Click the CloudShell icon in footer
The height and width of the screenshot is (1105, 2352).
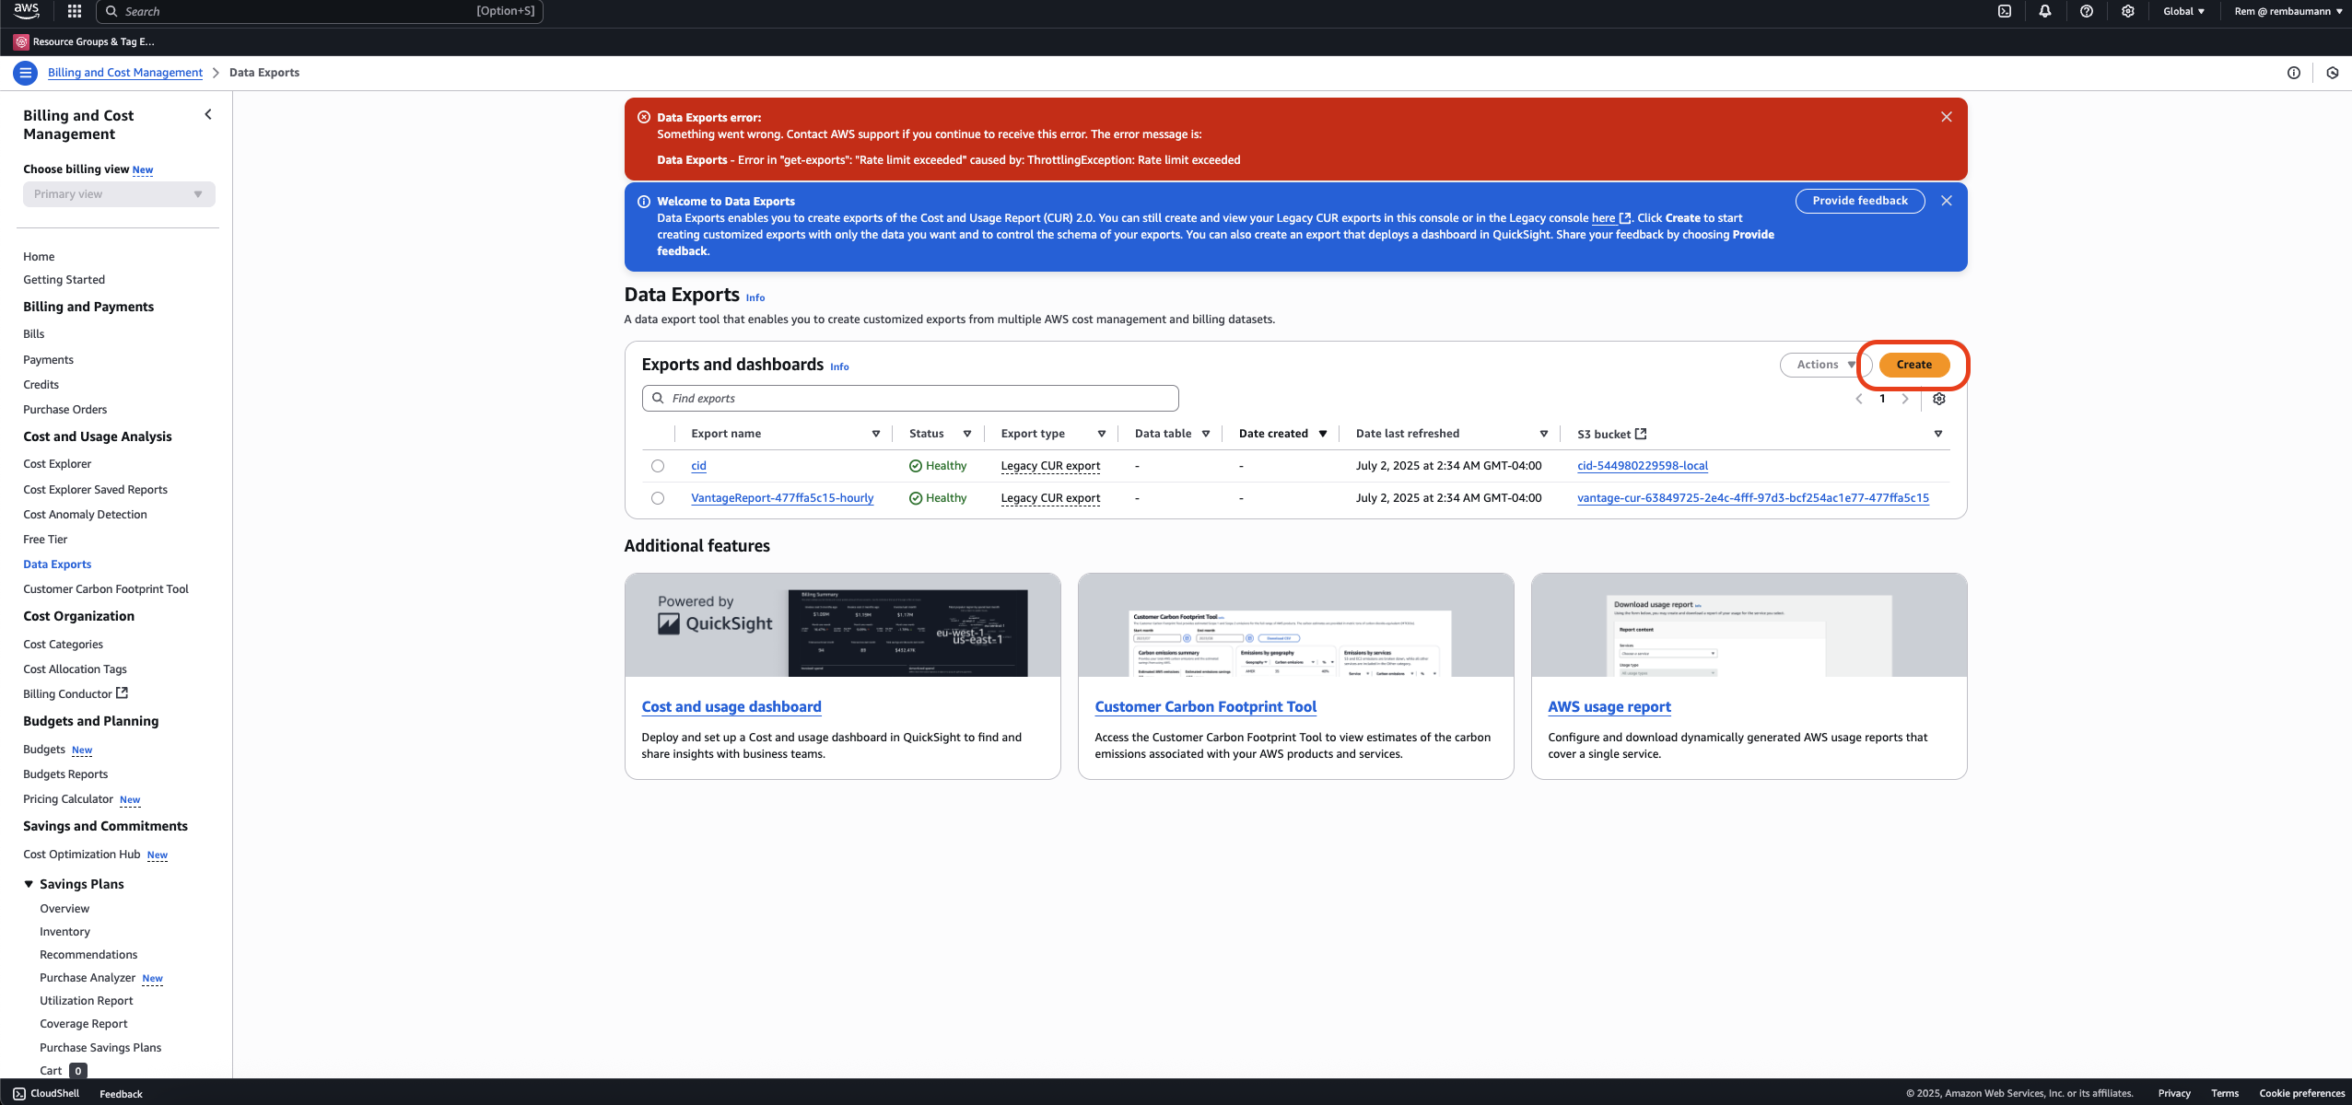(x=19, y=1094)
